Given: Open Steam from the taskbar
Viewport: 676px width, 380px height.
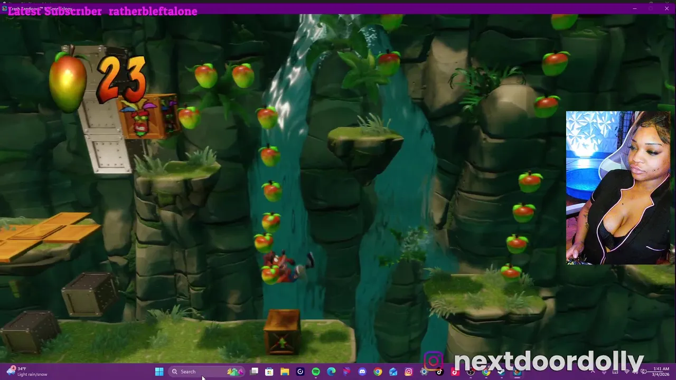Looking at the screenshot, I should [501, 372].
